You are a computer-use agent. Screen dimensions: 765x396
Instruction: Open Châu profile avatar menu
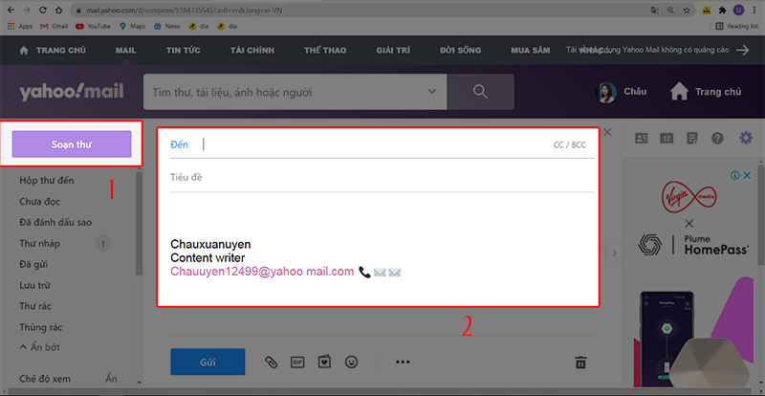[606, 92]
